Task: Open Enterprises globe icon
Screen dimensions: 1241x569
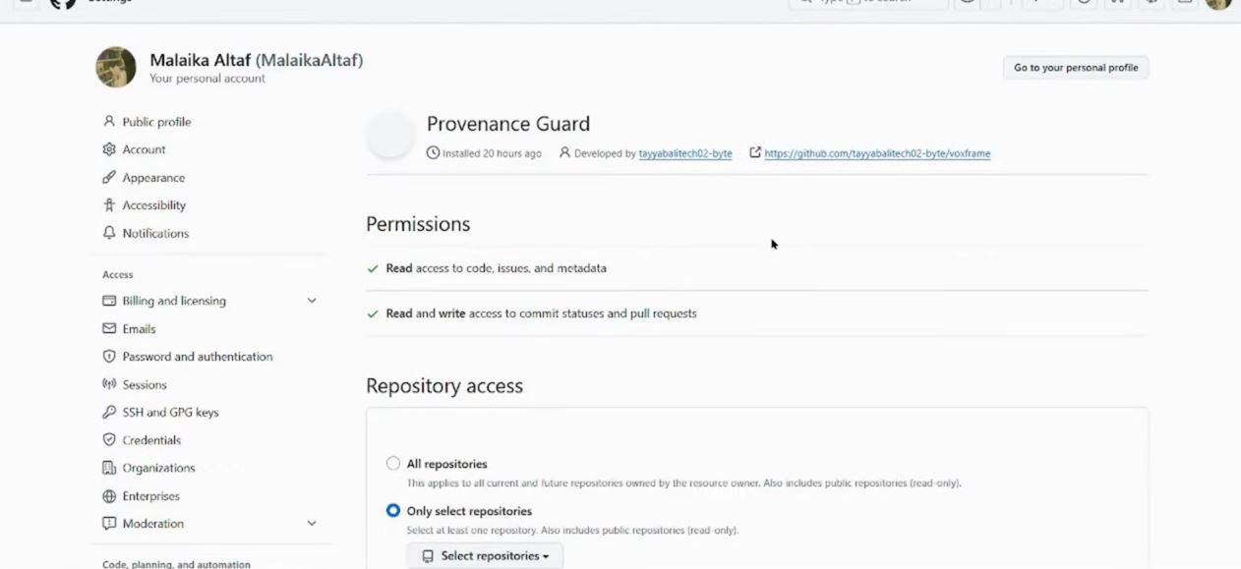Action: click(x=109, y=496)
